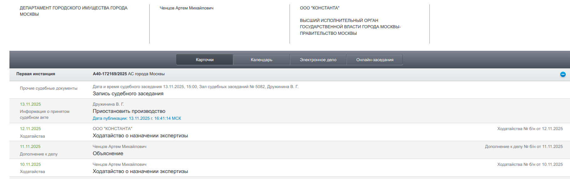Click the Первая инстанция header label
The height and width of the screenshot is (179, 570).
click(36, 74)
